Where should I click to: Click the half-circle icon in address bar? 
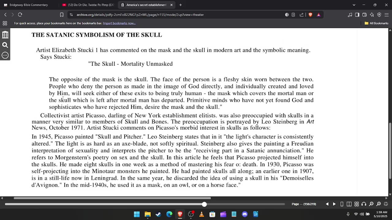click(287, 15)
